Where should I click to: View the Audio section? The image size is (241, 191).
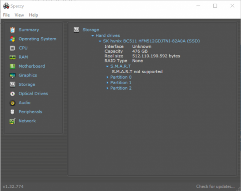click(25, 103)
